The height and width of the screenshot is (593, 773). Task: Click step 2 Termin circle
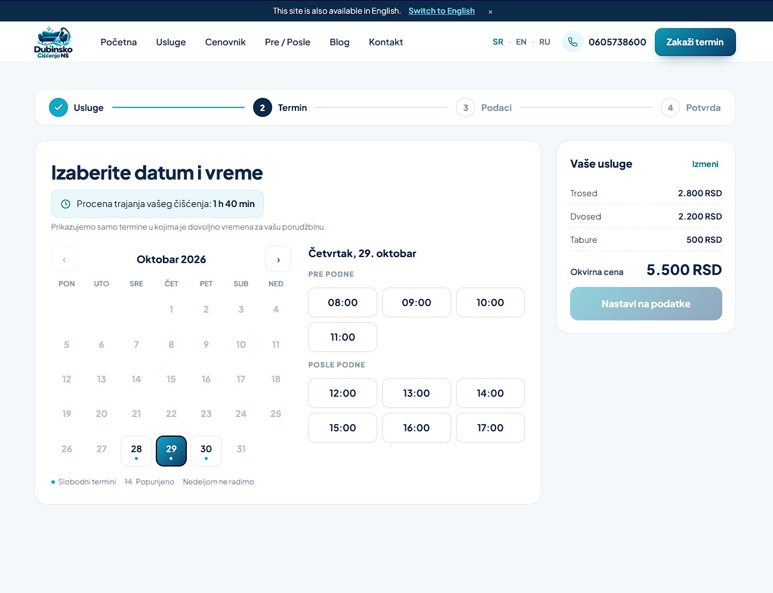coord(263,107)
